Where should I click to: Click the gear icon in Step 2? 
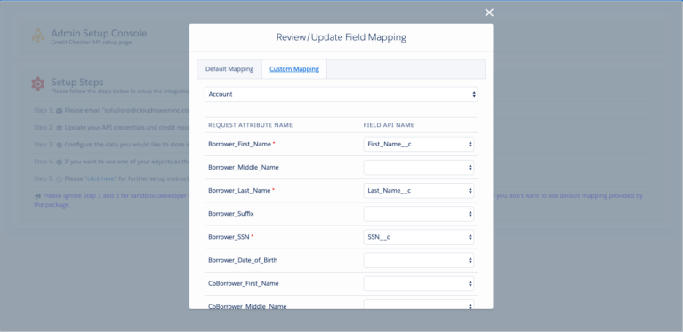coord(60,128)
